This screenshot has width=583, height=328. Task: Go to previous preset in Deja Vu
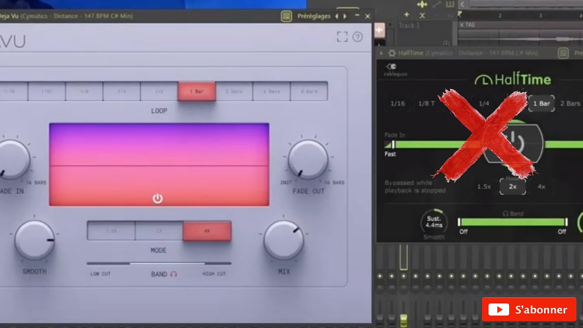click(x=337, y=16)
